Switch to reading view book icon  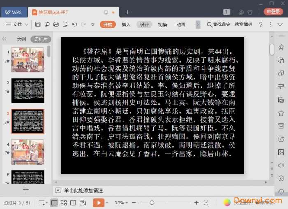(x=73, y=203)
